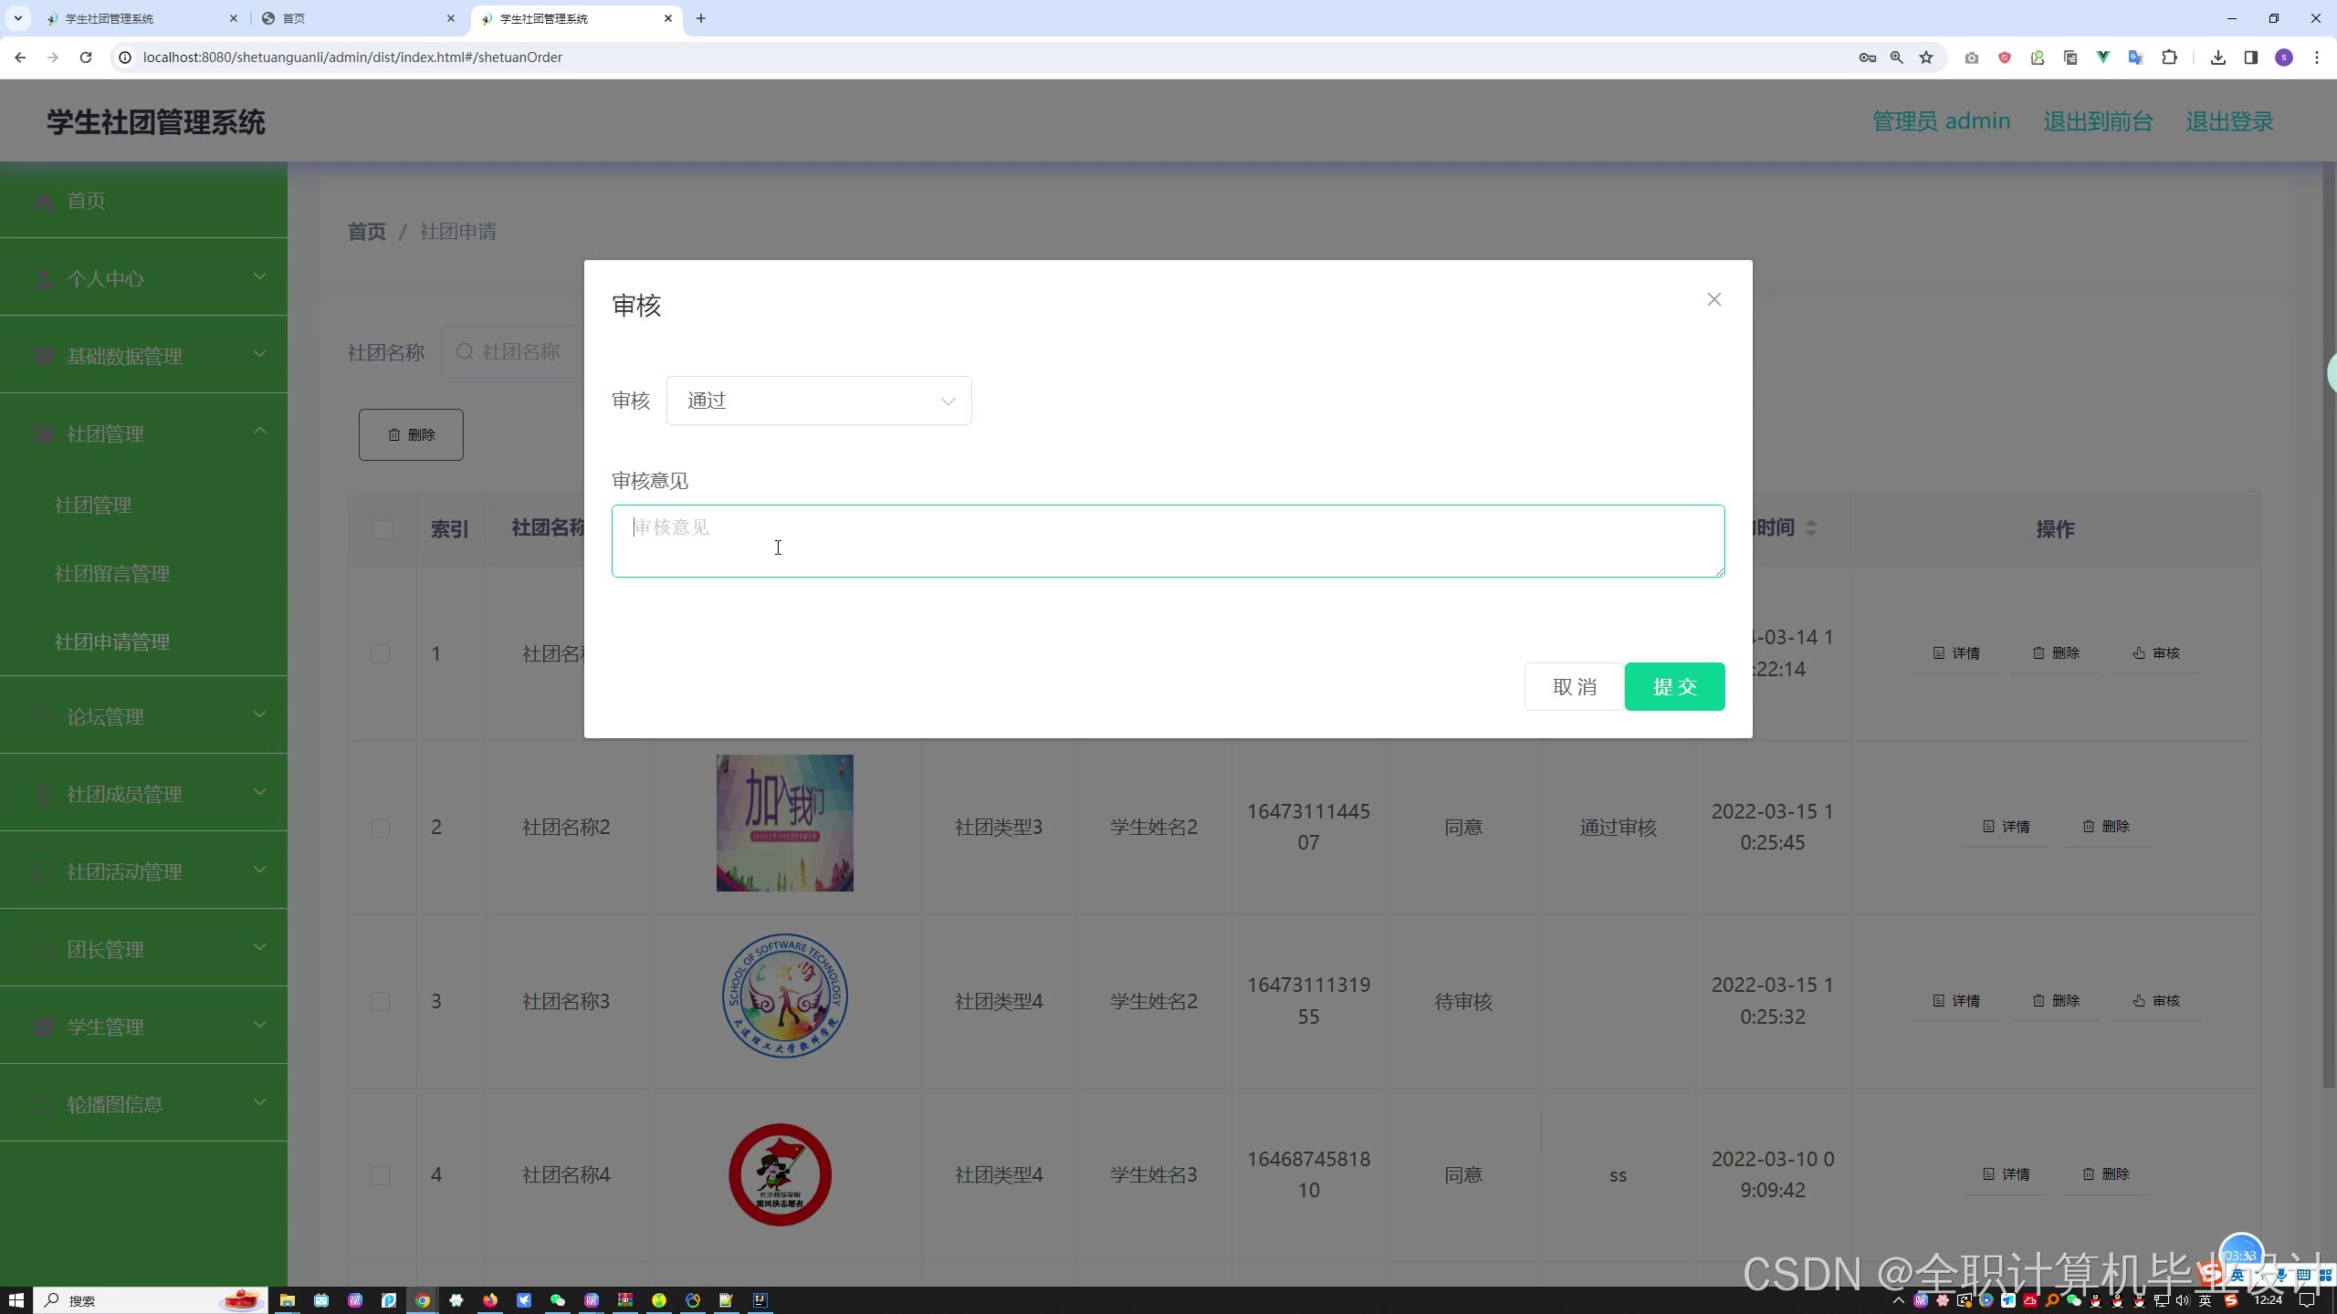This screenshot has height=1314, width=2337.
Task: Open the 审核 status dropdown showing 通过
Action: tap(818, 401)
